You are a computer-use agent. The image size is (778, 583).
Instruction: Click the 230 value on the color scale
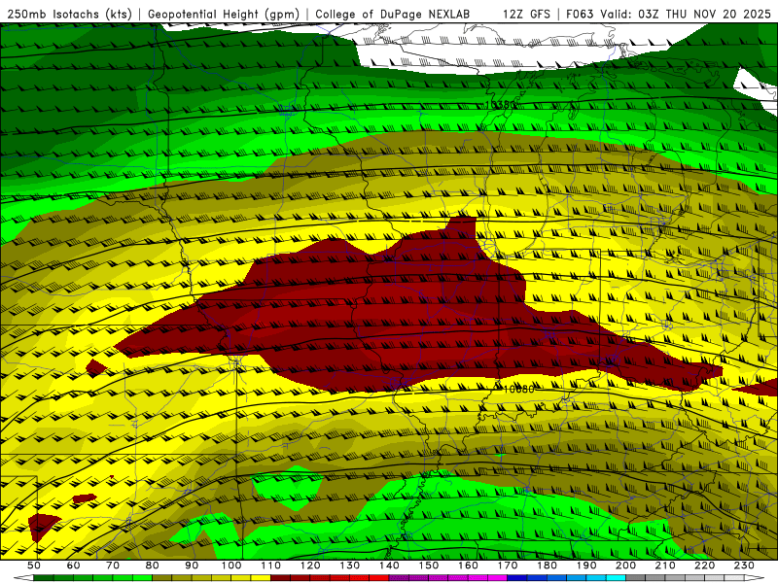pos(744,566)
